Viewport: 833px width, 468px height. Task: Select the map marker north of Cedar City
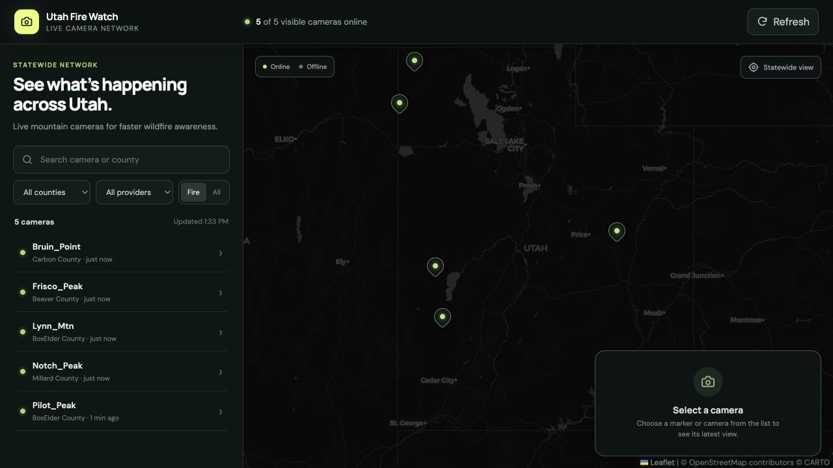443,317
